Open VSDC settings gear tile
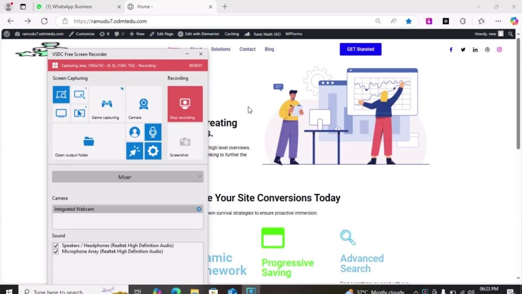Screen dimensions: 522x294 coord(153,151)
